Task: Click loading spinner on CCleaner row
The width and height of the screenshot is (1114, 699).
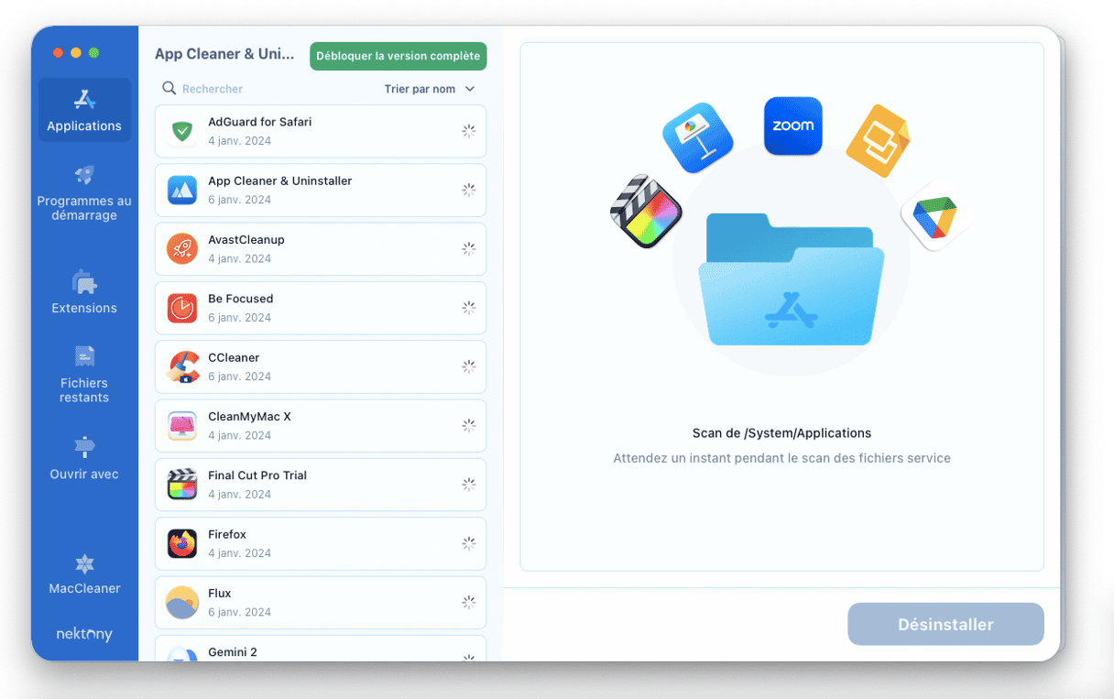Action: (x=468, y=366)
